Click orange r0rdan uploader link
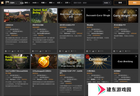This screenshot has height=96, width=140. tap(51, 79)
